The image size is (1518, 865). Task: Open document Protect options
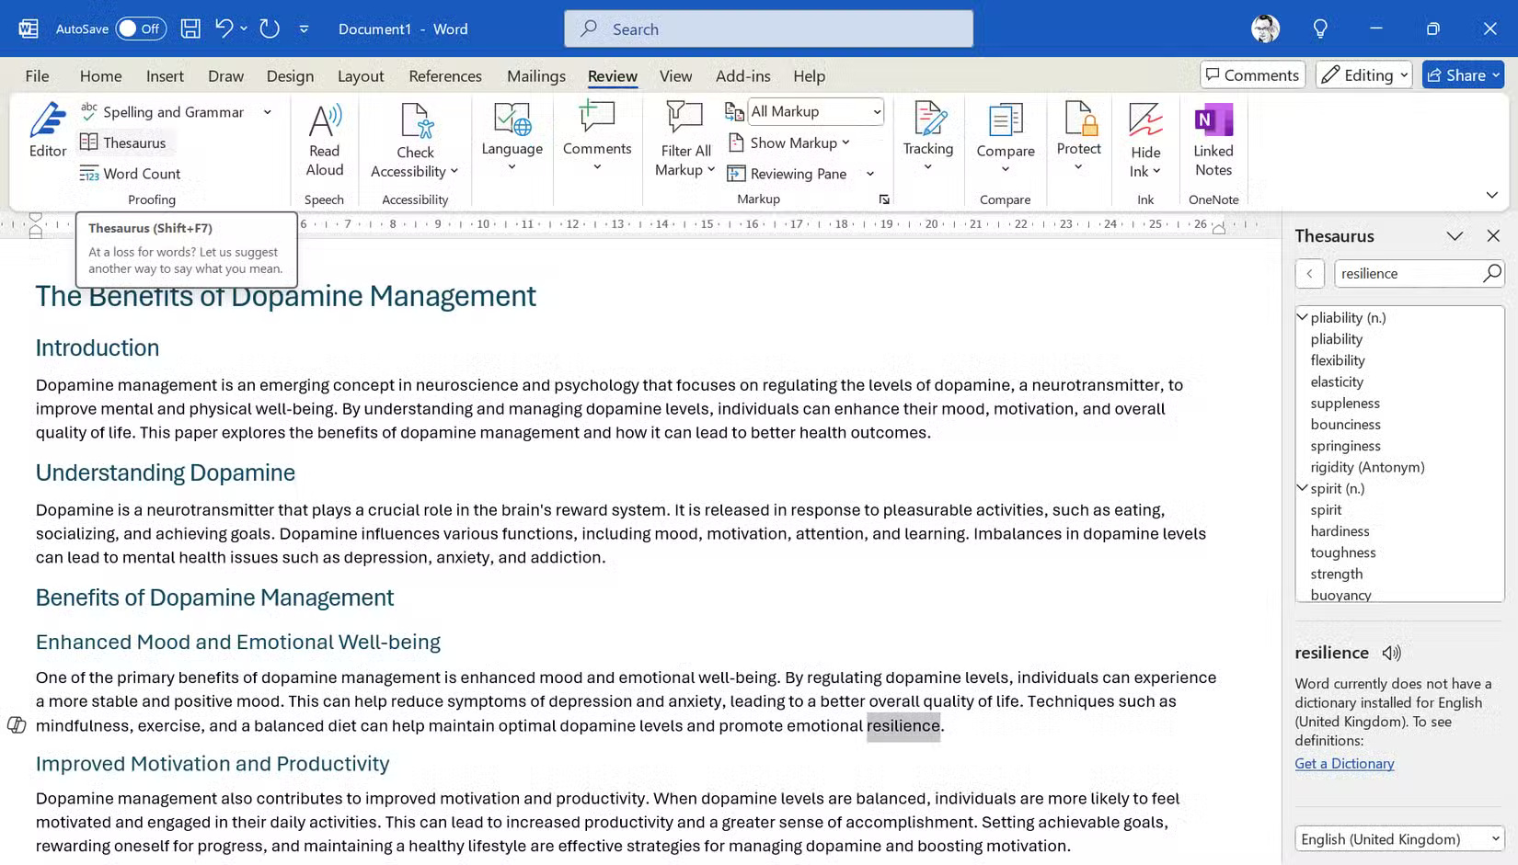tap(1078, 138)
